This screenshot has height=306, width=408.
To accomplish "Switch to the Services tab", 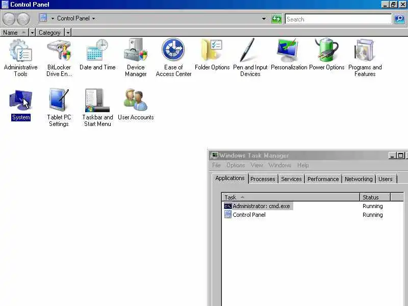I will [291, 179].
